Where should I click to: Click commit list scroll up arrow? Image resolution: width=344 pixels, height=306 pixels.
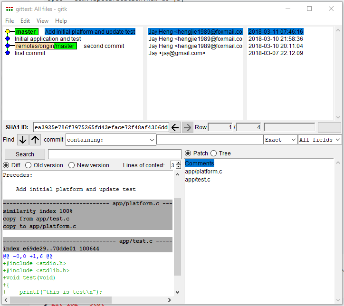point(338,30)
